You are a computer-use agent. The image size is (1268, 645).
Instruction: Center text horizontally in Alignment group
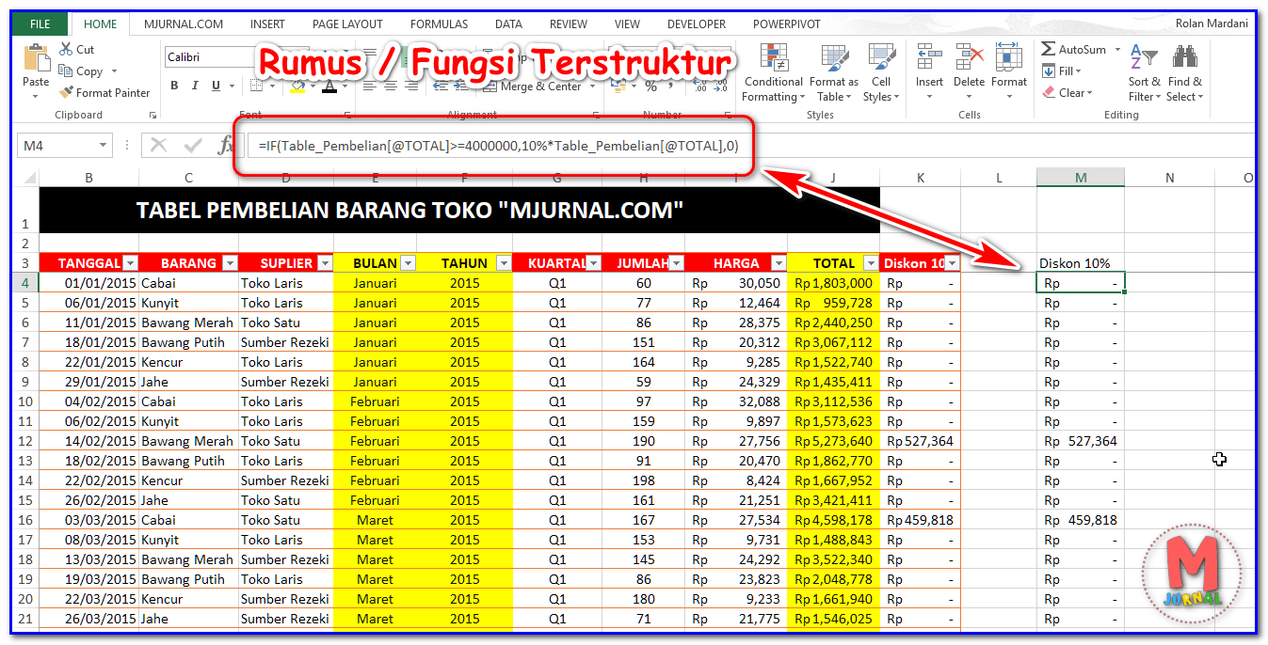(391, 86)
